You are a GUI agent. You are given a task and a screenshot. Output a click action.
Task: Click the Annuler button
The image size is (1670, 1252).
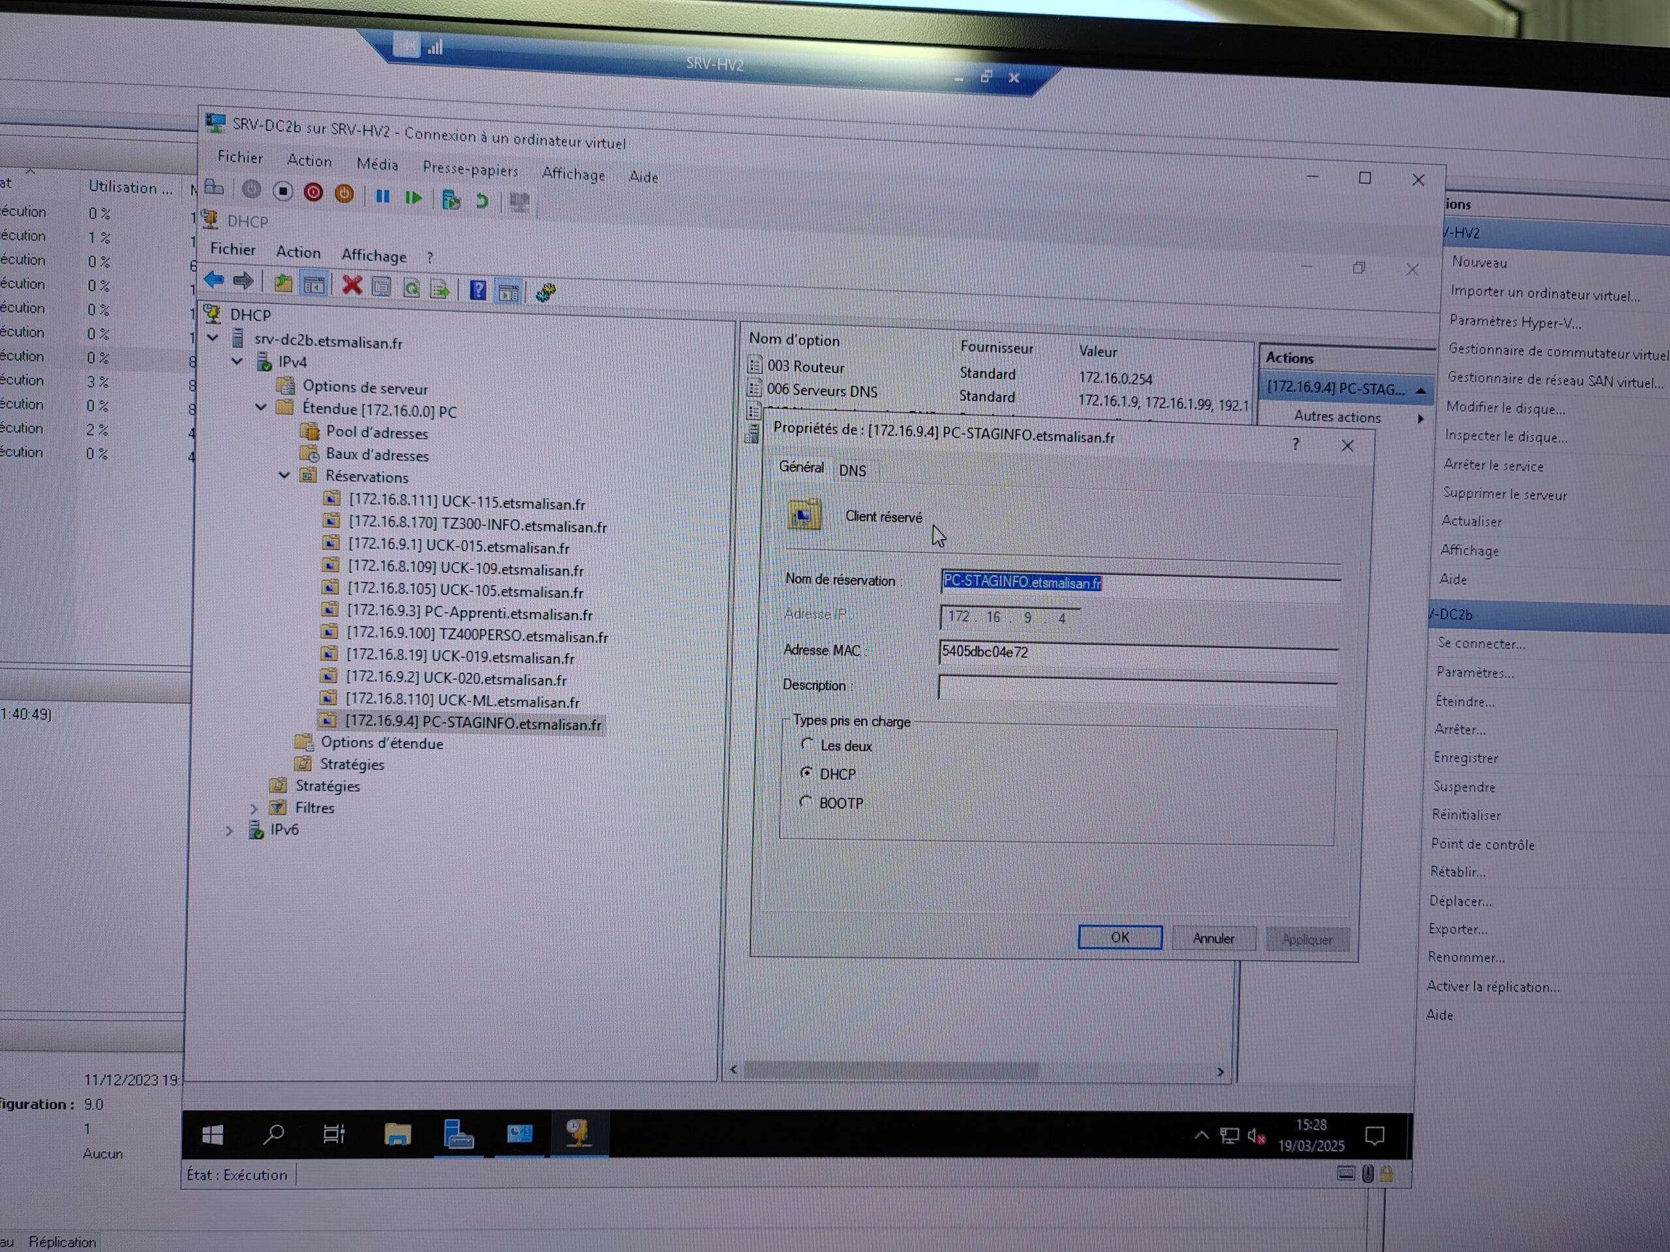1213,938
